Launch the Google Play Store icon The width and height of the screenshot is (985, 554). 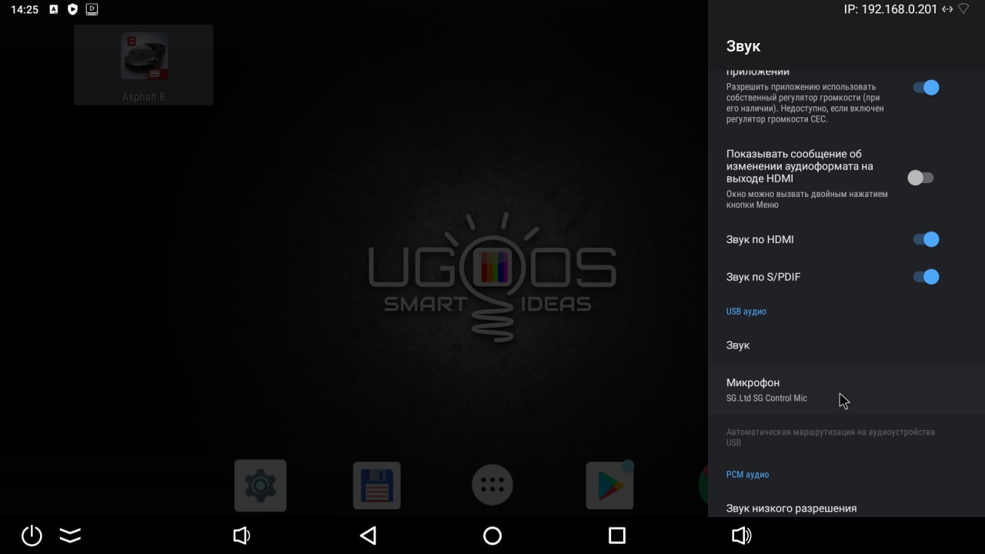click(x=609, y=486)
